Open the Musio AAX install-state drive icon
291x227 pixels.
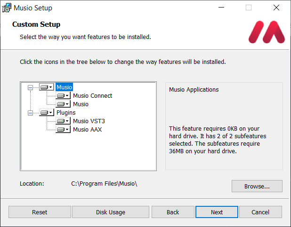(63, 129)
